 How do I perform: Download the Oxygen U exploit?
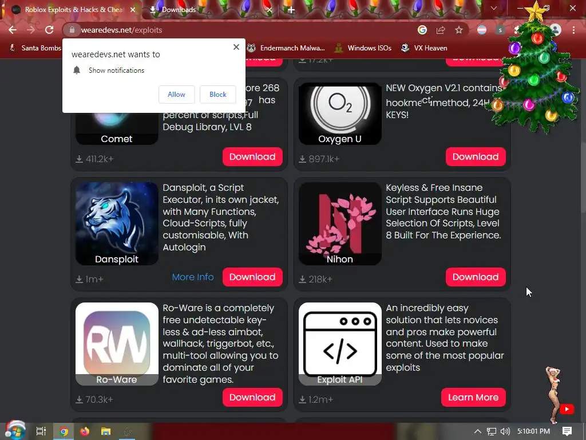[x=476, y=157]
